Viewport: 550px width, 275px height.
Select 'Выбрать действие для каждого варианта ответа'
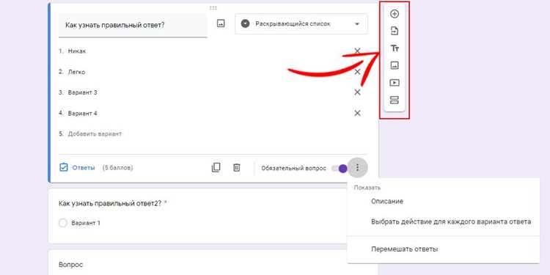451,221
